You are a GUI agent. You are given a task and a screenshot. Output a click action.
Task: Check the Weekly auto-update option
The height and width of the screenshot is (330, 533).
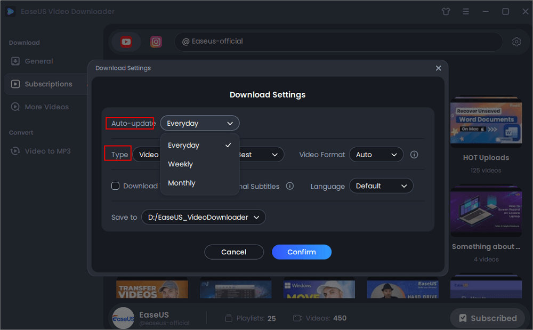coord(180,164)
